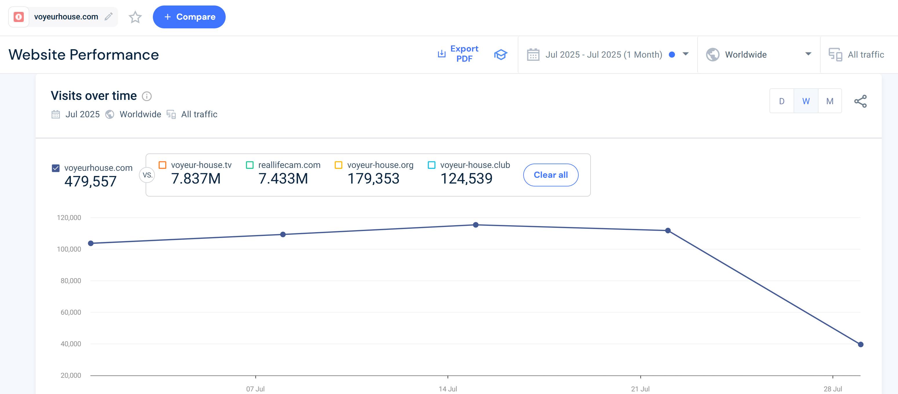Click the calendar icon in date picker
This screenshot has width=898, height=394.
tap(533, 55)
